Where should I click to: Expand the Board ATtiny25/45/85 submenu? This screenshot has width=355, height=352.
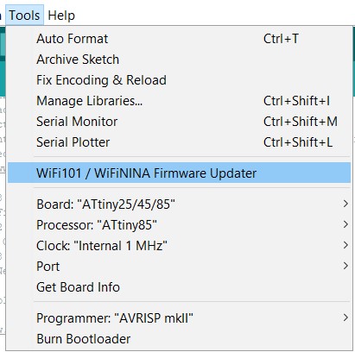pyautogui.click(x=179, y=204)
